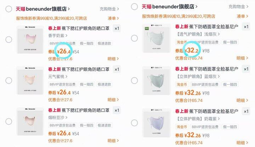Open the 浅烟灰 face mask thumbnail
This screenshot has height=147, width=255.
156,38
